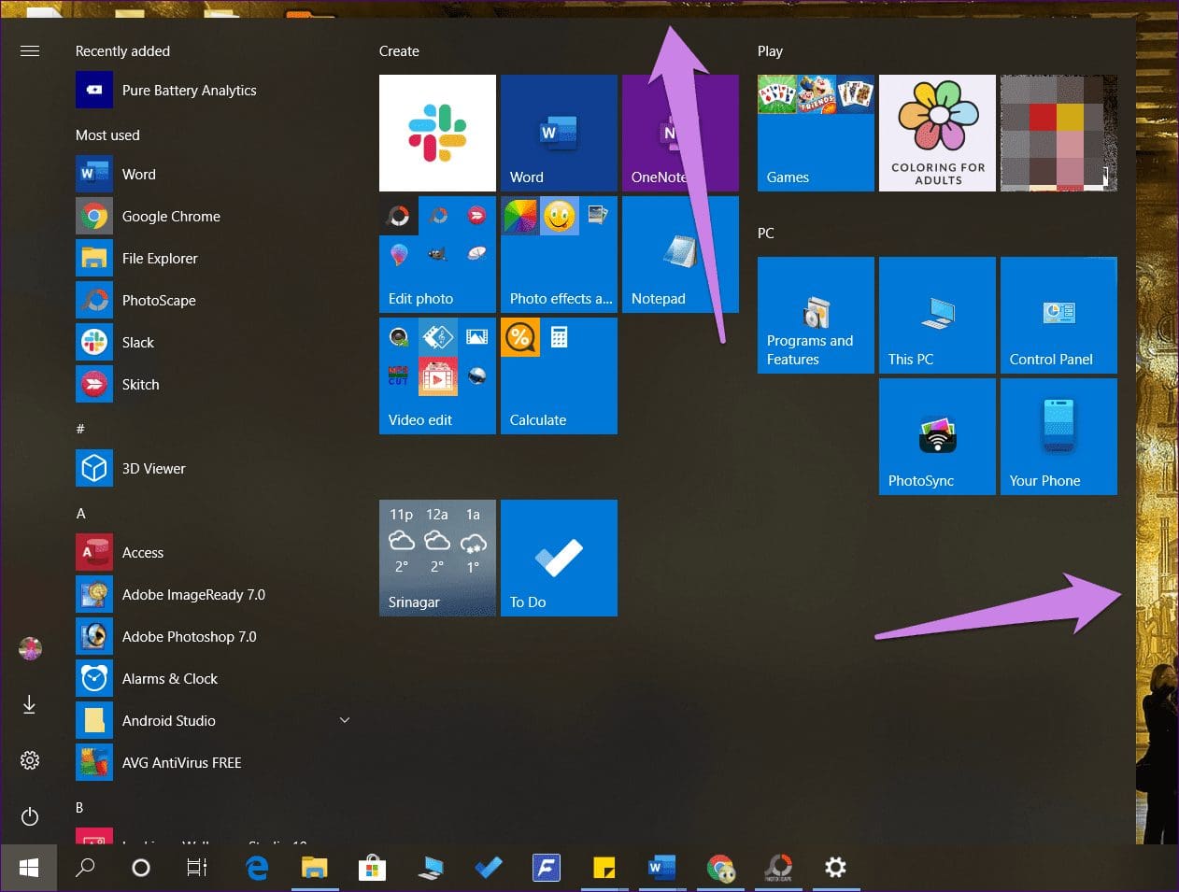Image resolution: width=1179 pixels, height=892 pixels.
Task: Click the A alphabet section header
Action: tap(80, 513)
